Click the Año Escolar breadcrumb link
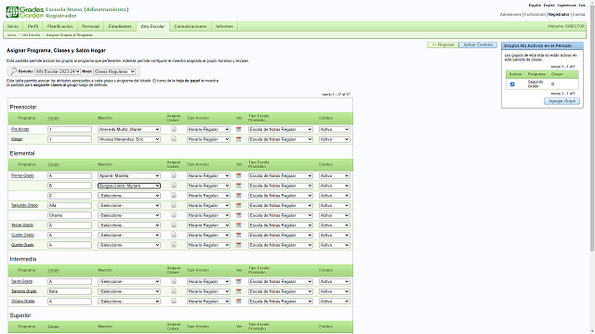Screen dimensions: 595x334 coord(31,35)
